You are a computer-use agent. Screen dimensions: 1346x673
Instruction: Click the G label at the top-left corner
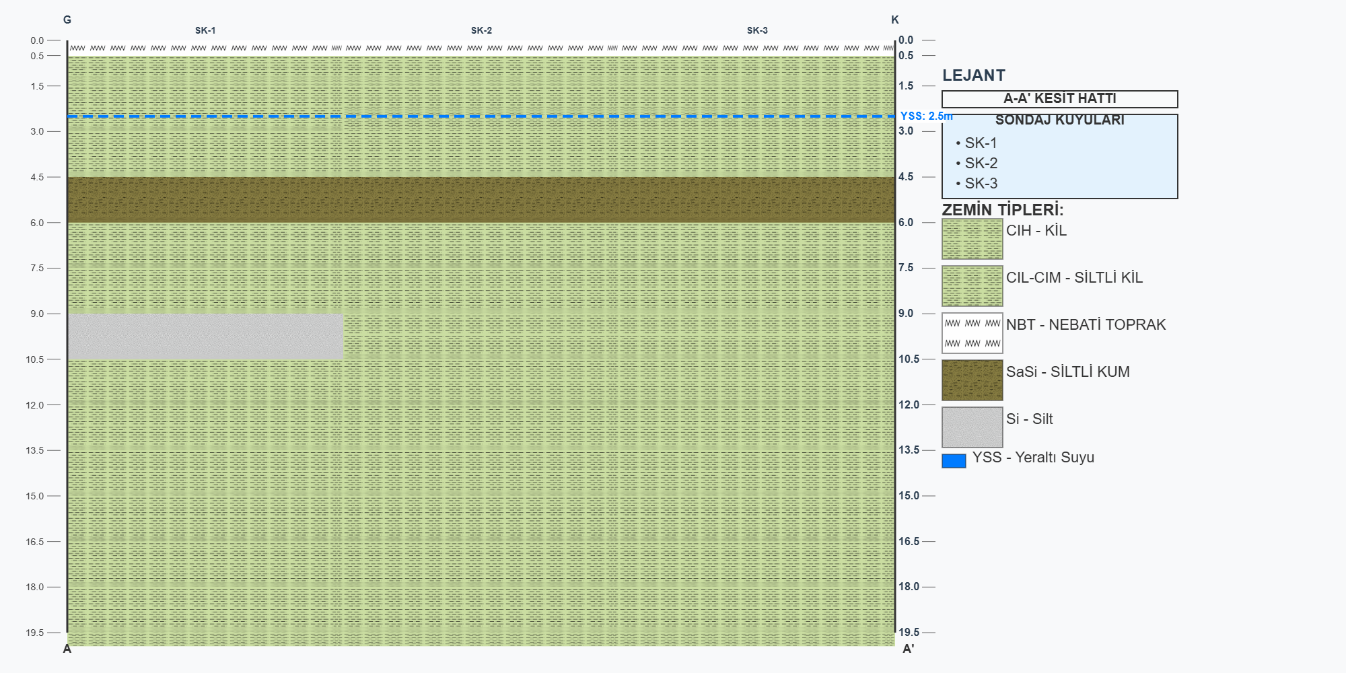pyautogui.click(x=67, y=20)
